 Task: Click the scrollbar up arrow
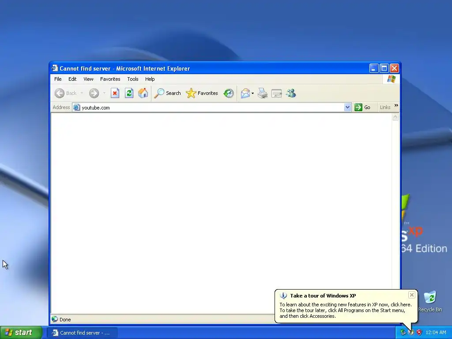pyautogui.click(x=395, y=117)
